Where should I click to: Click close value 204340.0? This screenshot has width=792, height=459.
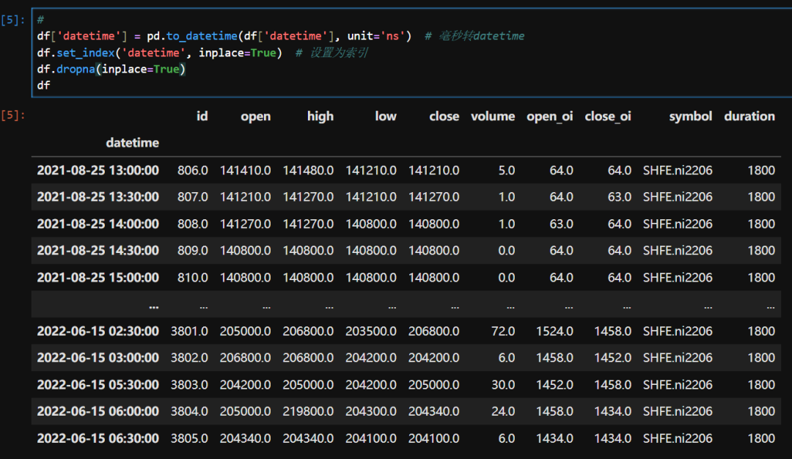(x=434, y=411)
